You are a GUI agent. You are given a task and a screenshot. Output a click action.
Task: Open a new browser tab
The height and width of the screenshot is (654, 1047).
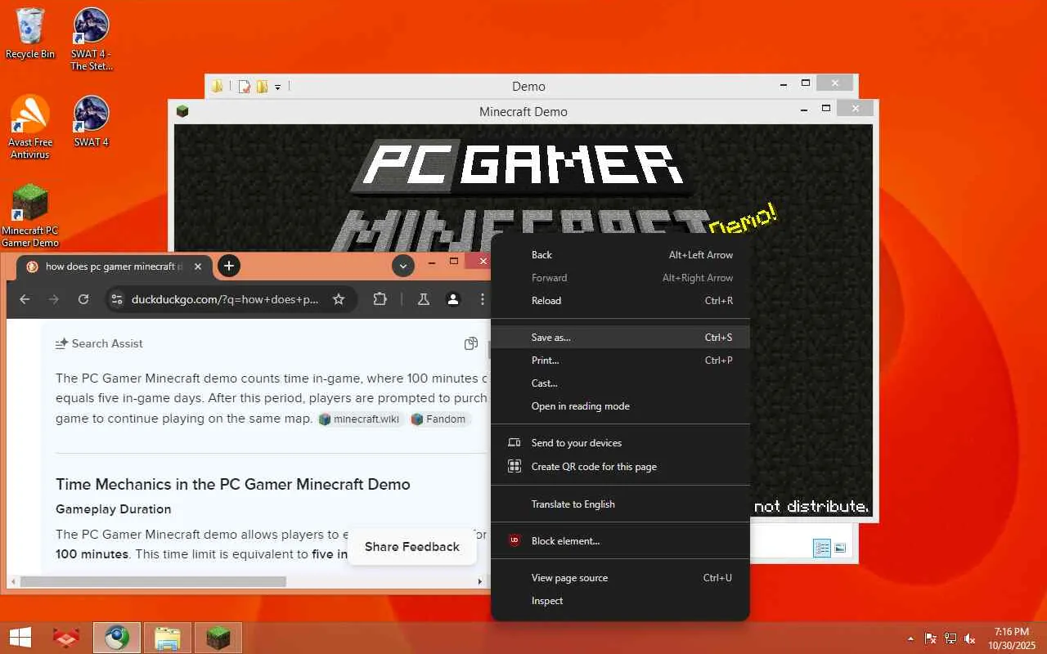tap(229, 266)
